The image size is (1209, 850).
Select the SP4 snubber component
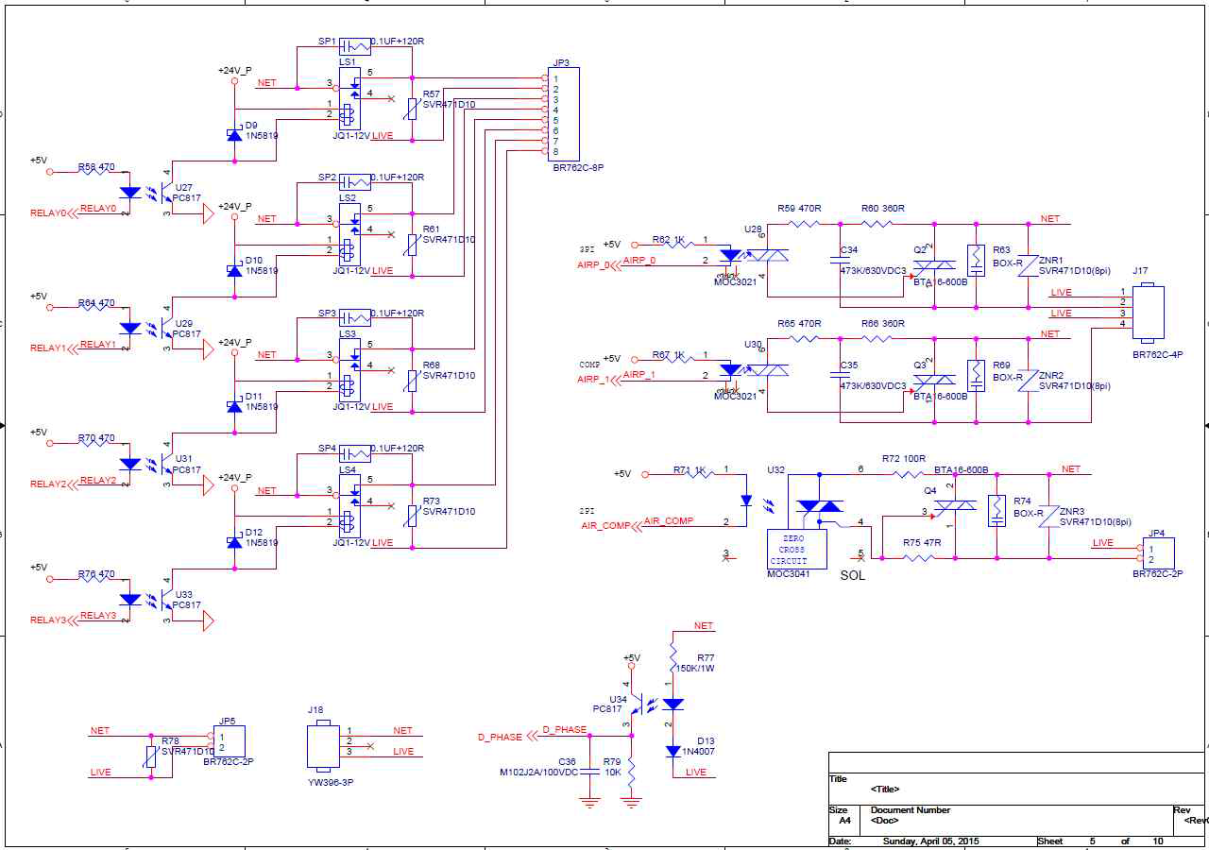pos(355,452)
